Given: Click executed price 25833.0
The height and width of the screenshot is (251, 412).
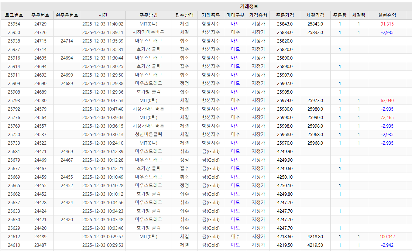Looking at the screenshot, I should click(315, 32).
